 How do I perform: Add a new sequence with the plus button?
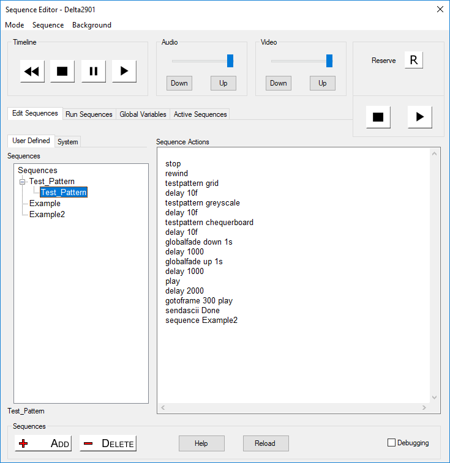click(43, 443)
